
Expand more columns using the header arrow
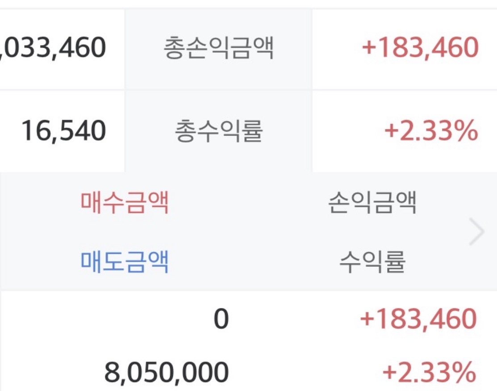(476, 233)
